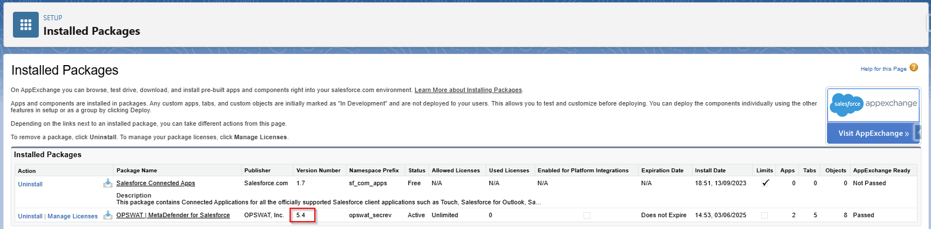Screen dimensions: 931x229
Task: Click Enabled for Platform Integrations checkbox in OPSWAT row
Action: (x=587, y=216)
